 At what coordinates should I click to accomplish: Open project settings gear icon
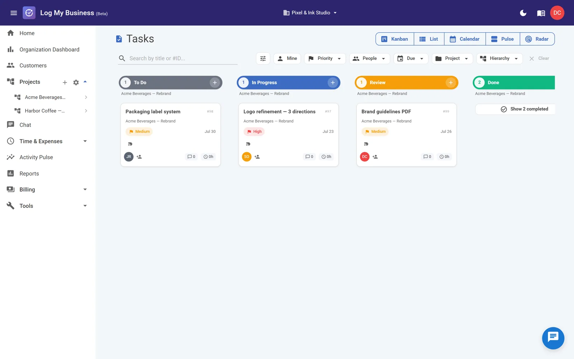76,82
